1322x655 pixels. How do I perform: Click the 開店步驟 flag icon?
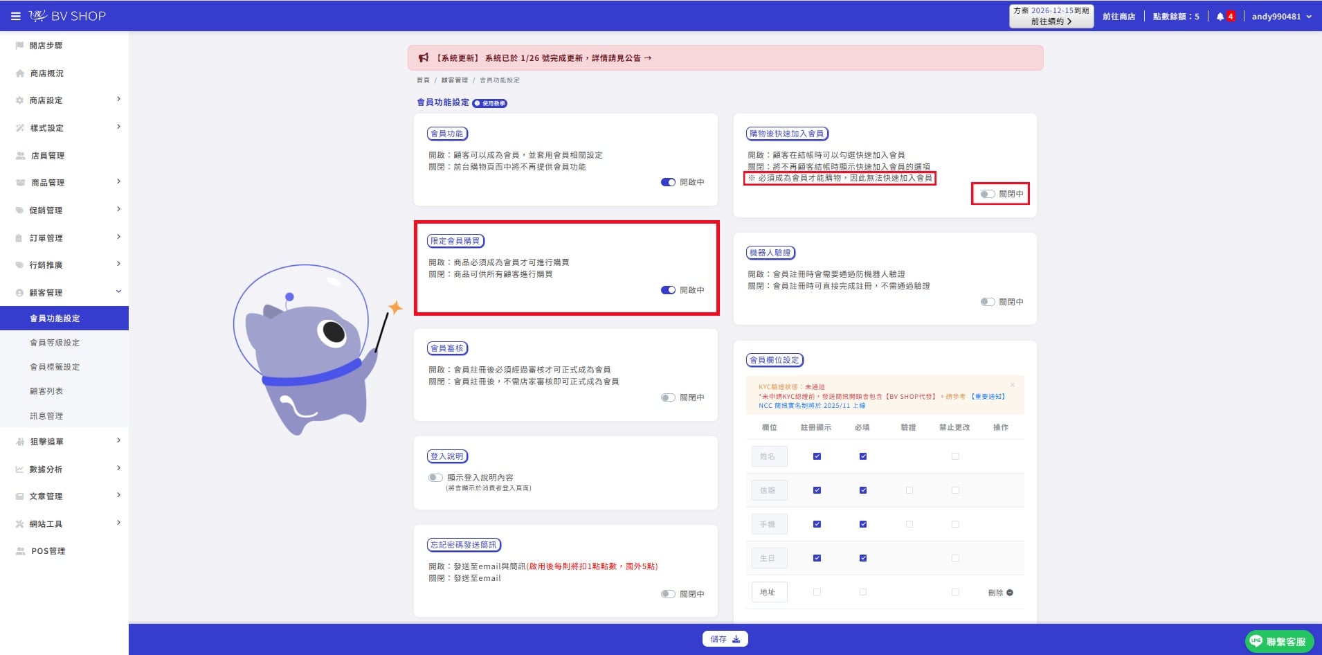20,46
